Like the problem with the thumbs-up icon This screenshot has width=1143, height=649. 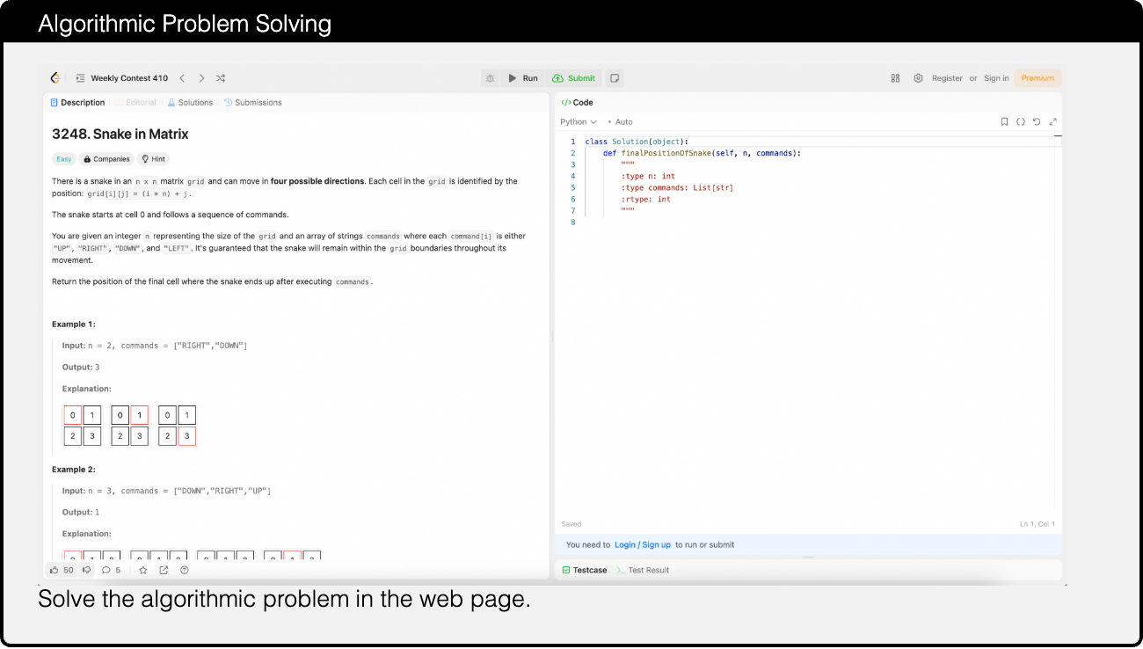click(x=55, y=570)
